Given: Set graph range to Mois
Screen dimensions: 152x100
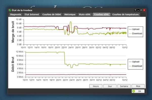Looking at the screenshot, I should (x=138, y=86).
